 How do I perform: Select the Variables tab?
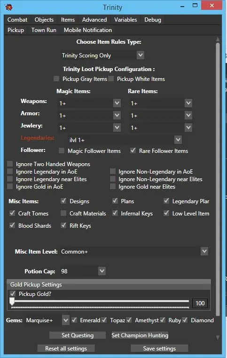click(125, 20)
